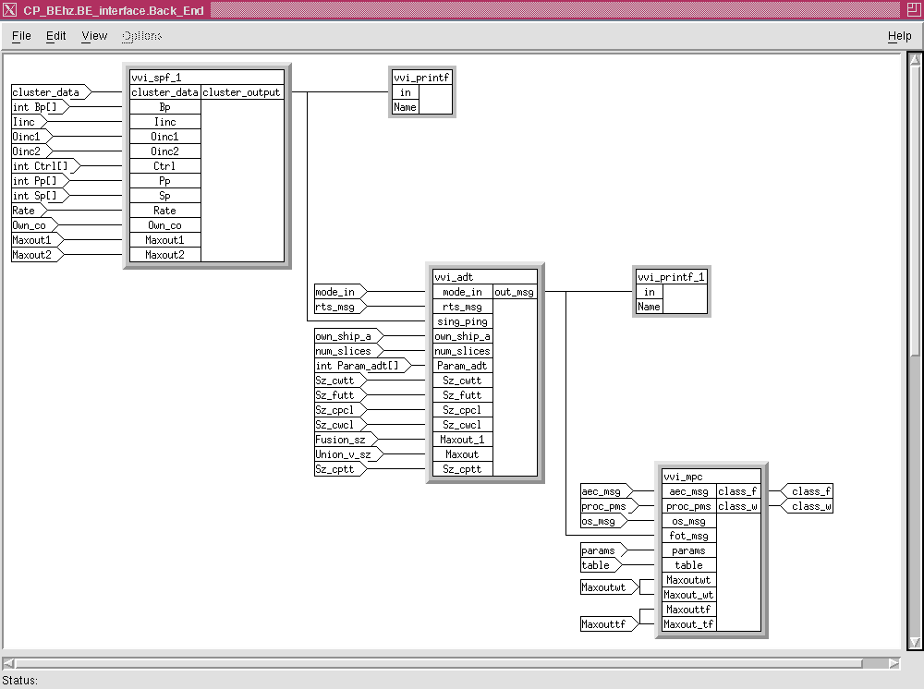Viewport: 924px width, 689px height.
Task: Select the mode_in input port tag
Action: coord(337,292)
